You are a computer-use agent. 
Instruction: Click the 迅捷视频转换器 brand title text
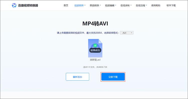pyautogui.click(x=28, y=5)
